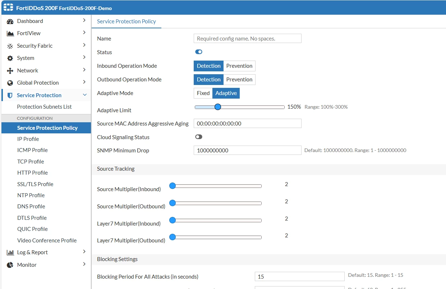Collapse the Service Protection chevron

coord(85,95)
